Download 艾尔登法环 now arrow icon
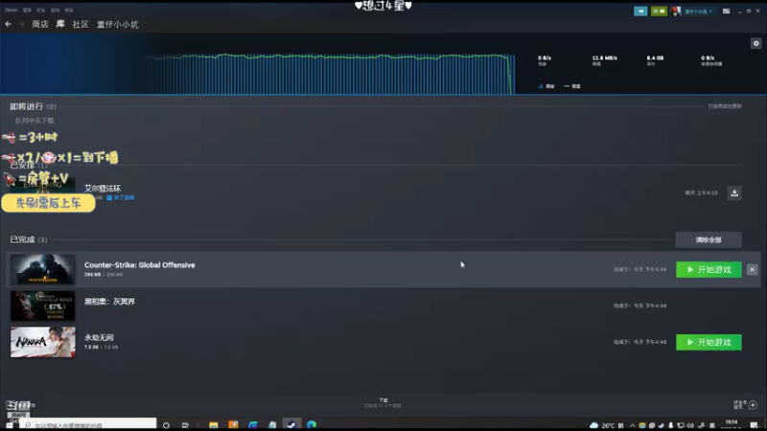The image size is (767, 431). [734, 193]
